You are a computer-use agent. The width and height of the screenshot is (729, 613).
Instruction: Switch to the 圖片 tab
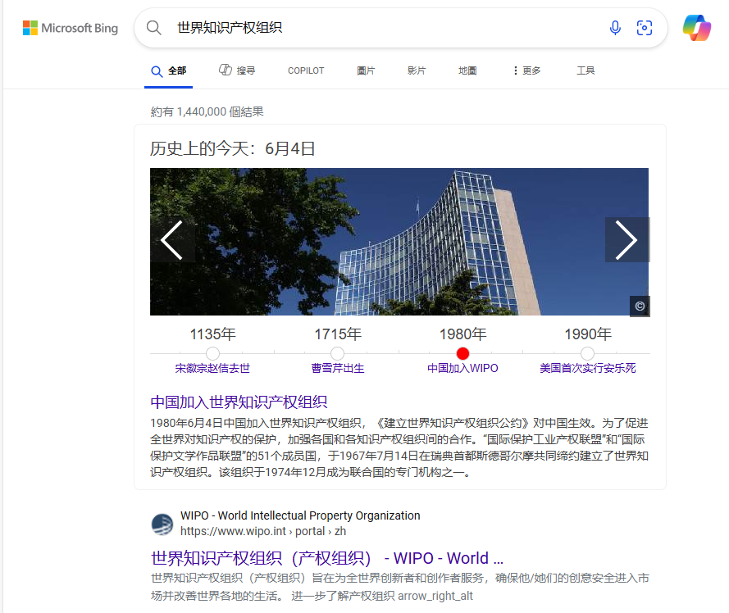coord(366,70)
